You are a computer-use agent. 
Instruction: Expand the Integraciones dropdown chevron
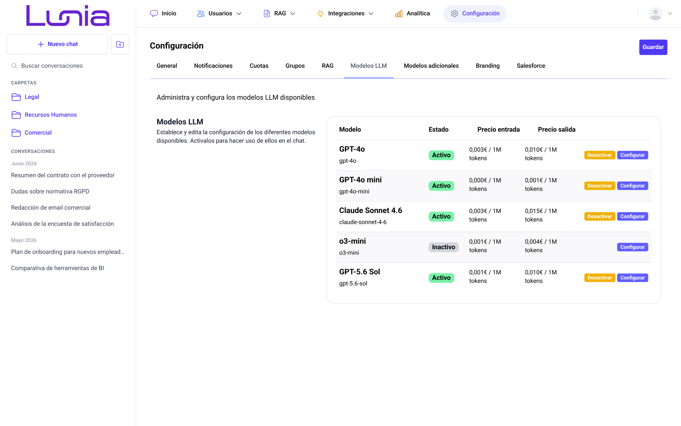[371, 14]
